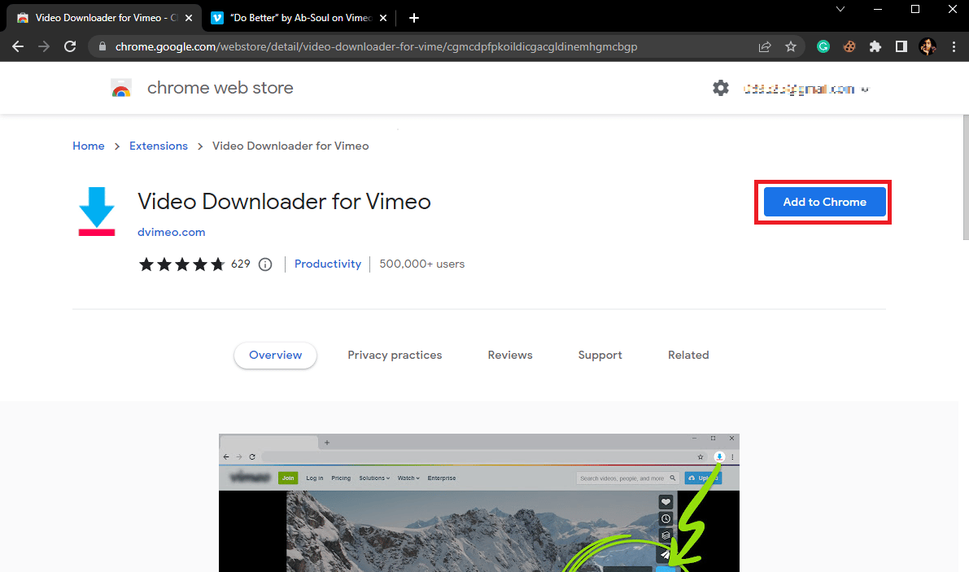969x572 pixels.
Task: Click the Add to Chrome button
Action: (x=824, y=202)
